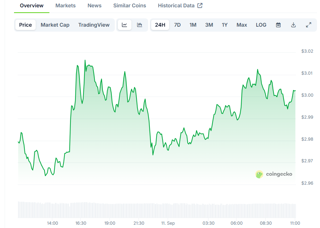The height and width of the screenshot is (228, 320).
Task: Go to the News tab
Action: coord(94,6)
